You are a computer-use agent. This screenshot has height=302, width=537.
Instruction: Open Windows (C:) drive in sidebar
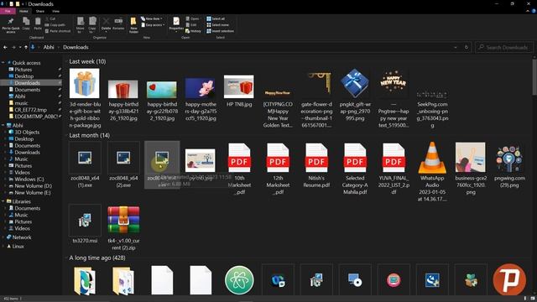(x=29, y=179)
